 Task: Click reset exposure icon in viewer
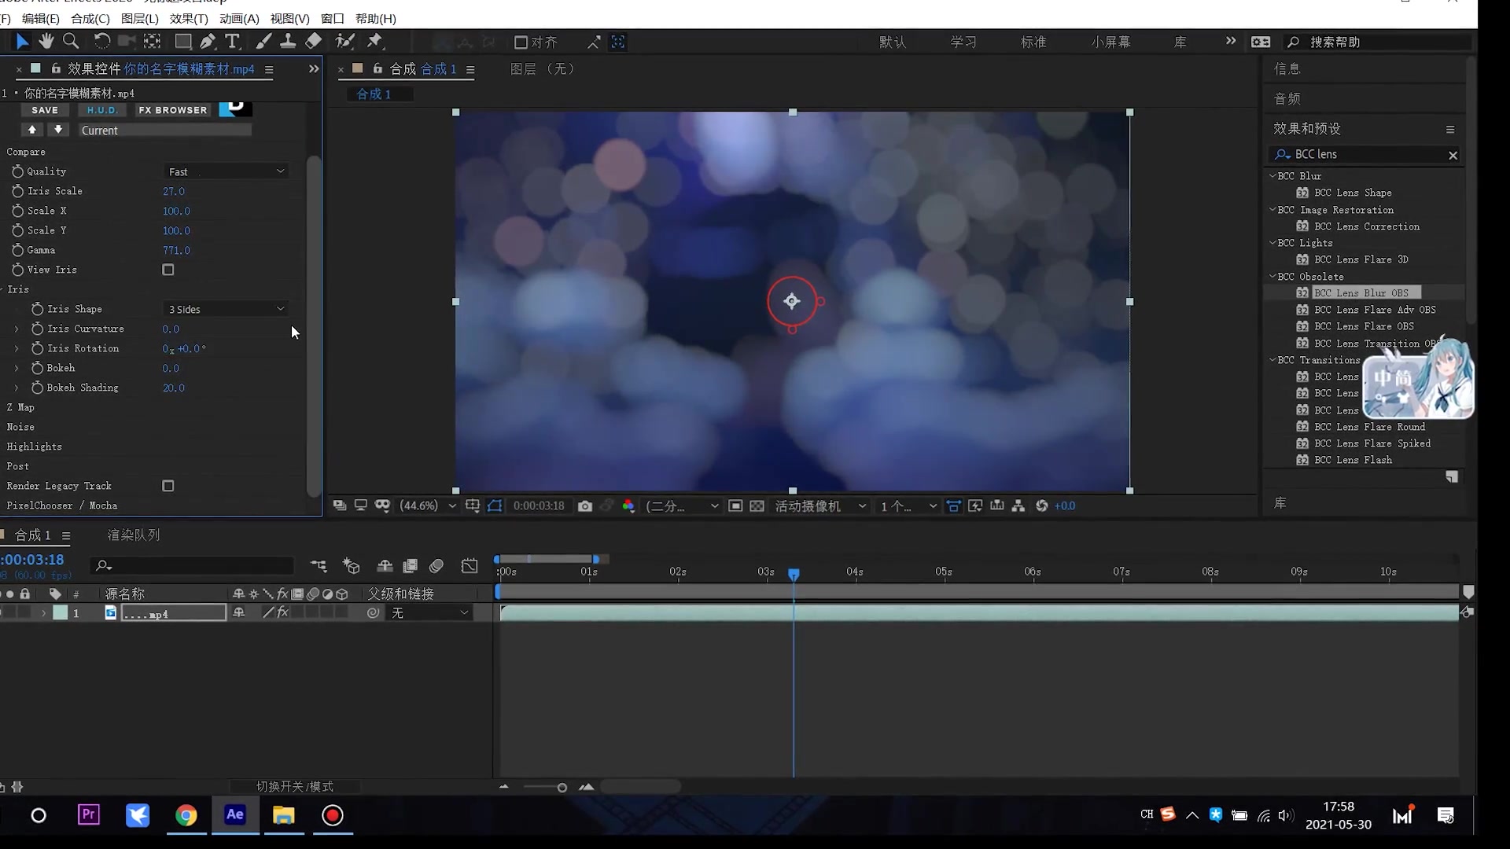[1042, 506]
